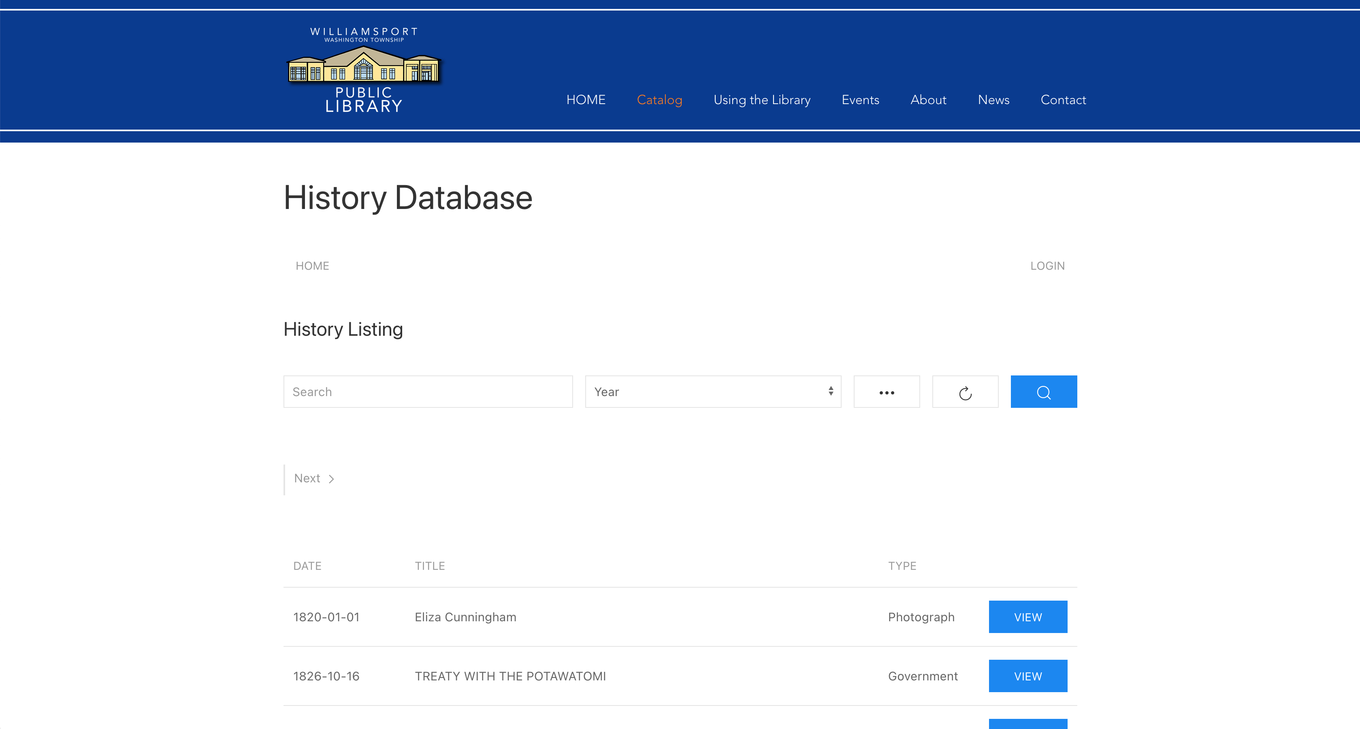The height and width of the screenshot is (729, 1360).
Task: Click inside the Search input field
Action: [428, 392]
